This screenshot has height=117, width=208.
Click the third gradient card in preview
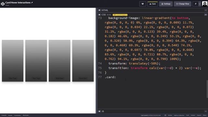pyautogui.click(x=59, y=61)
